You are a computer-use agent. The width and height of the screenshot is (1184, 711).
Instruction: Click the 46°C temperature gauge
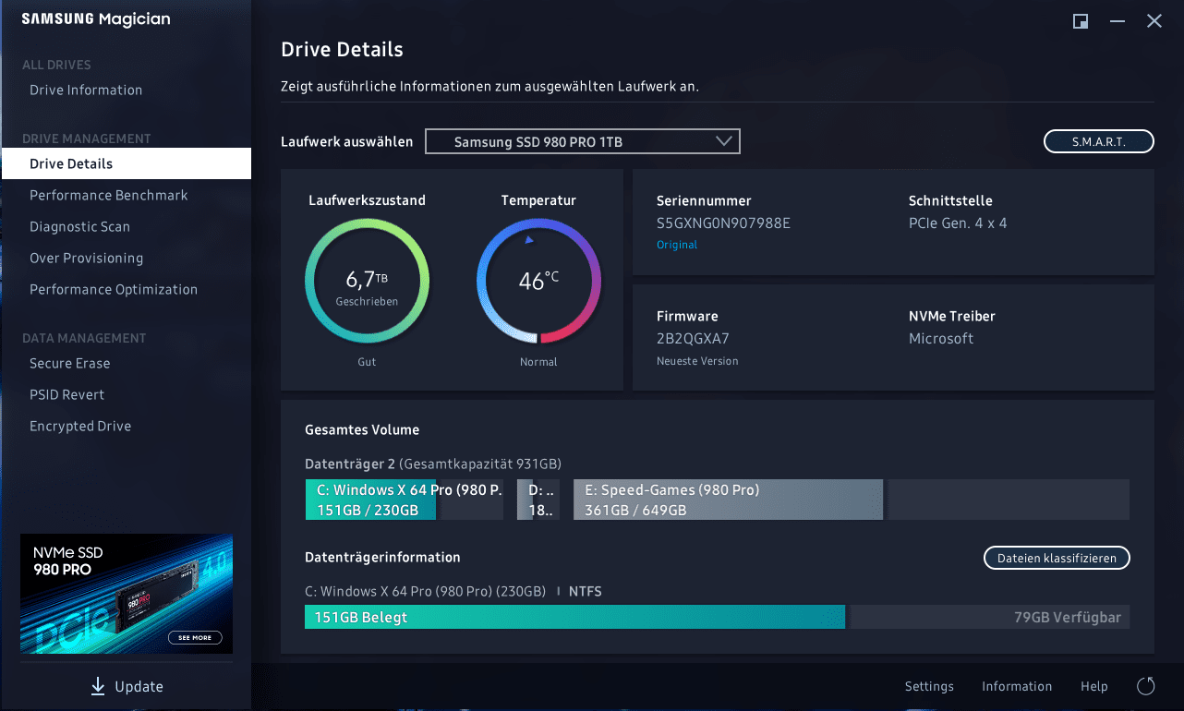(538, 281)
